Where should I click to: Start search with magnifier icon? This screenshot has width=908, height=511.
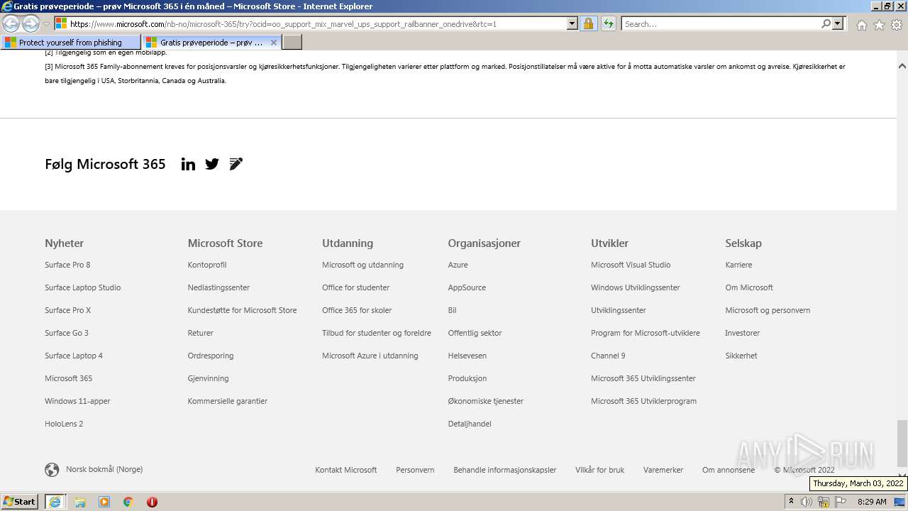[826, 24]
